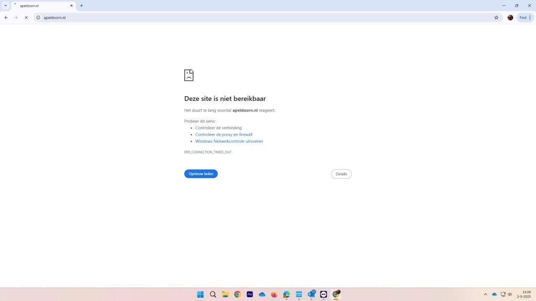The height and width of the screenshot is (301, 536).
Task: Open first Google Chrome taskbar icon
Action: 238,294
